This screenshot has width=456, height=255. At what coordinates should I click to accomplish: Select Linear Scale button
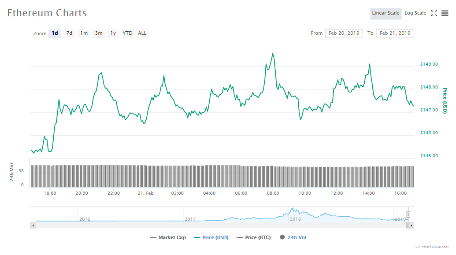coord(386,13)
